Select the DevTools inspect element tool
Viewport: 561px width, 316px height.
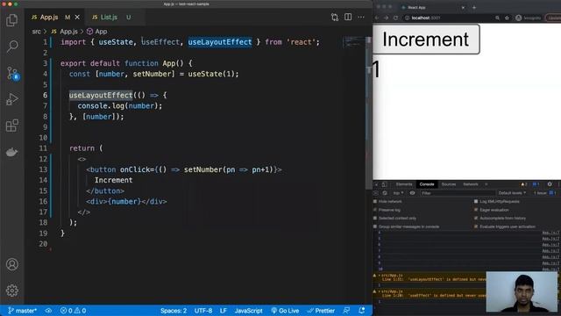pyautogui.click(x=376, y=184)
